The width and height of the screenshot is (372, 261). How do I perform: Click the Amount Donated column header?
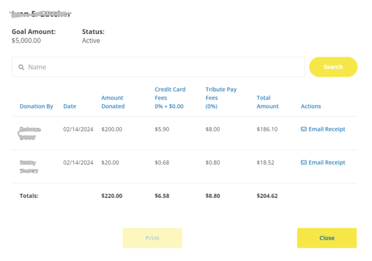(112, 102)
